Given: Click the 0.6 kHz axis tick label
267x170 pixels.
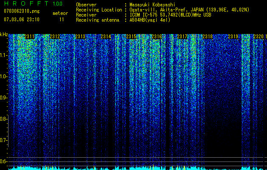Looking at the screenshot, I should pos(3,161).
